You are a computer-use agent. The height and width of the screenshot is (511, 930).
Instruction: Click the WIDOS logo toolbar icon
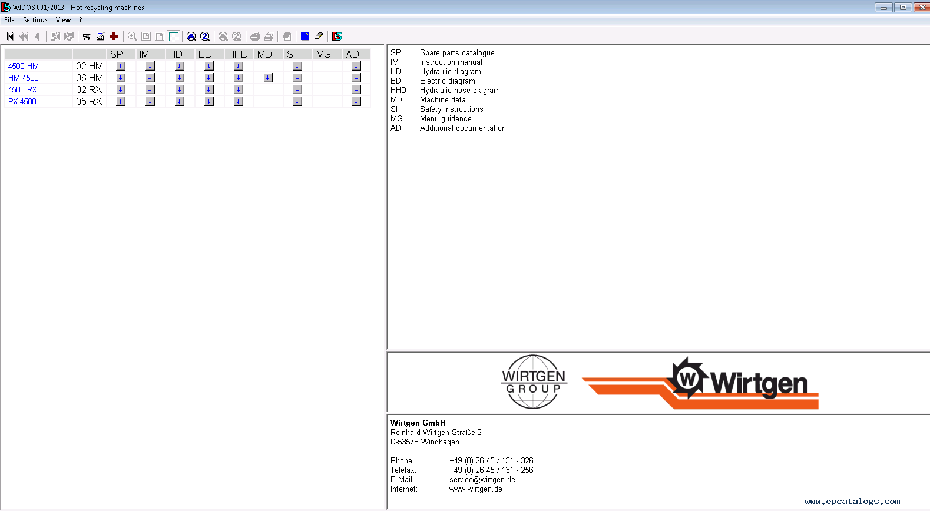pos(337,36)
